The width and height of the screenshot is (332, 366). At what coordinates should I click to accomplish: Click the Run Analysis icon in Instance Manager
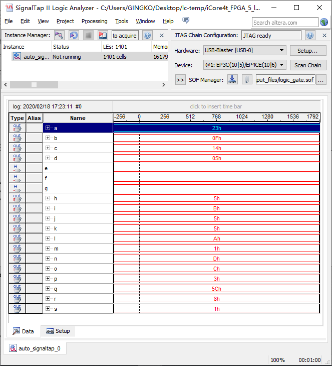pos(59,35)
